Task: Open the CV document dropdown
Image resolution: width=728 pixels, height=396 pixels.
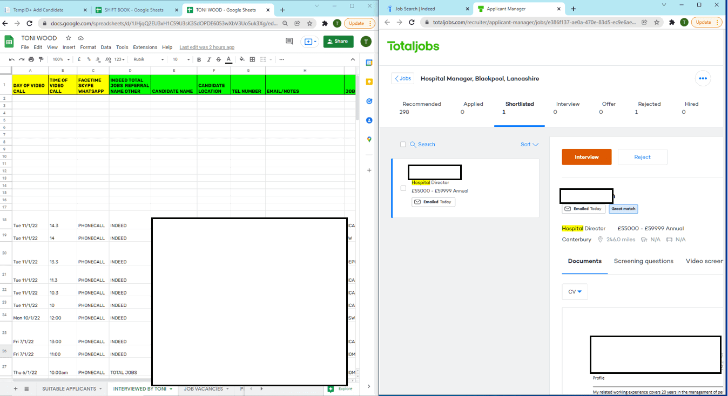Action: point(575,292)
